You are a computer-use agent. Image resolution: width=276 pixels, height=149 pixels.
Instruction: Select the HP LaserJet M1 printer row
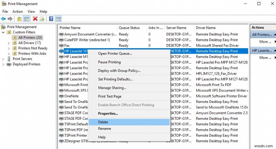[73, 57]
